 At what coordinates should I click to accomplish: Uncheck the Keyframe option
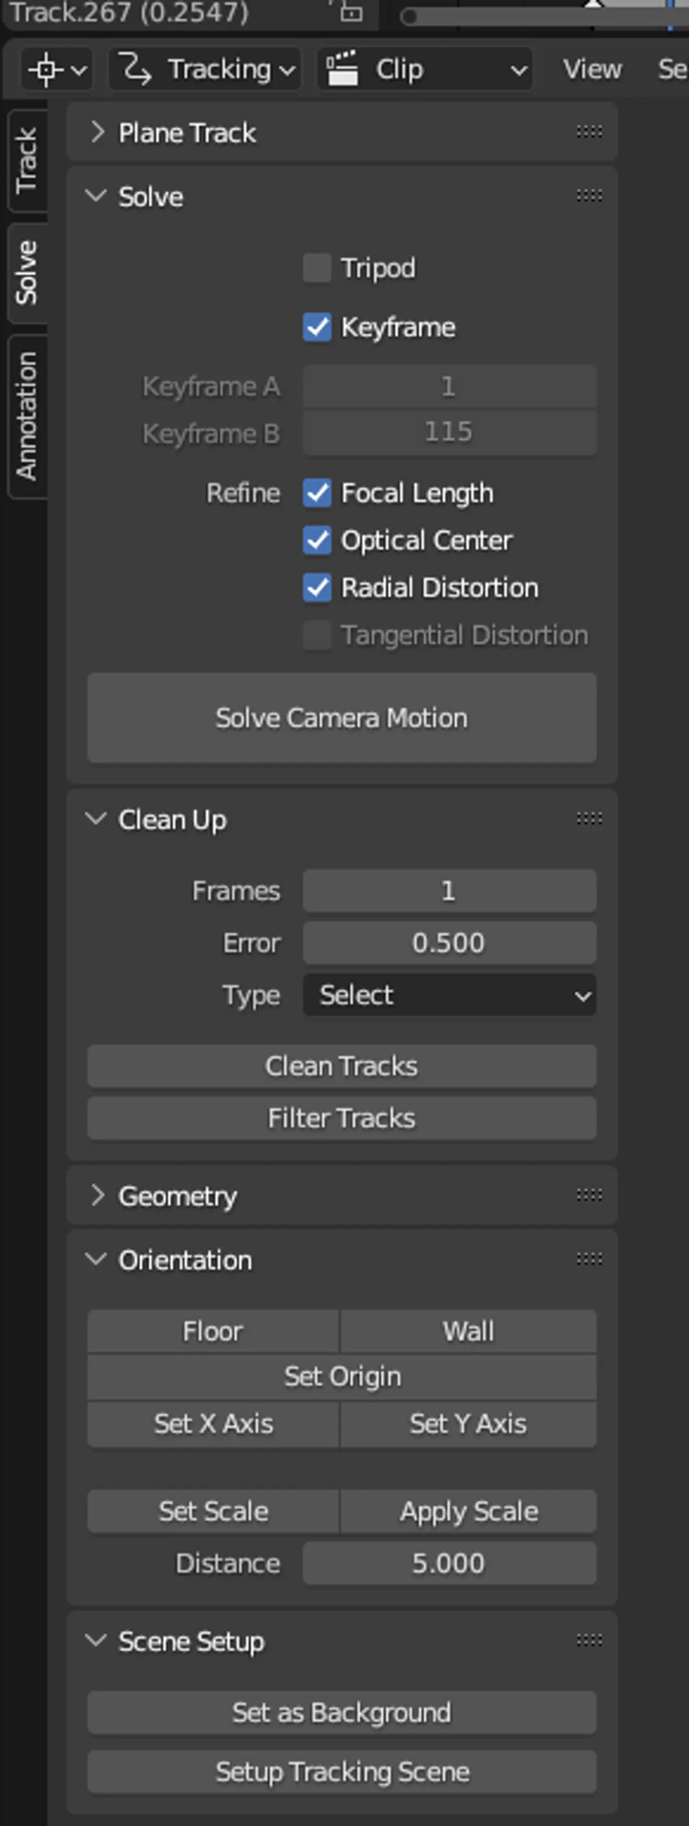317,327
